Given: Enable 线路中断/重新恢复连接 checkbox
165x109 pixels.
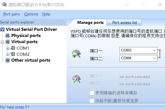Looking at the screenshot, I should (92, 101).
